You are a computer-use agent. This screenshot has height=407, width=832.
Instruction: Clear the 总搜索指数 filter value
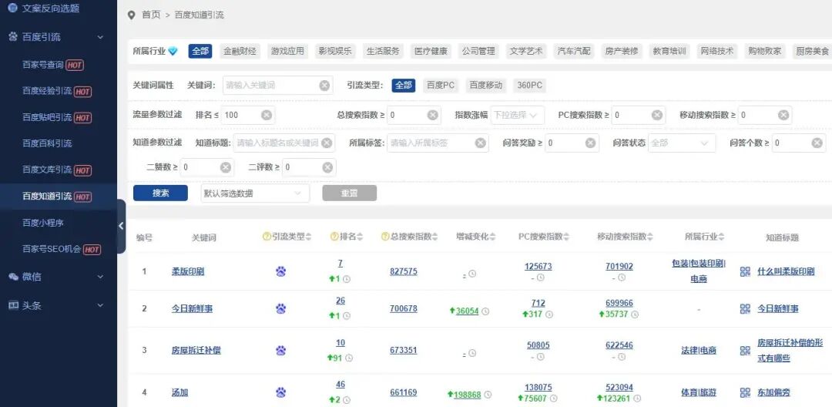[x=433, y=115]
